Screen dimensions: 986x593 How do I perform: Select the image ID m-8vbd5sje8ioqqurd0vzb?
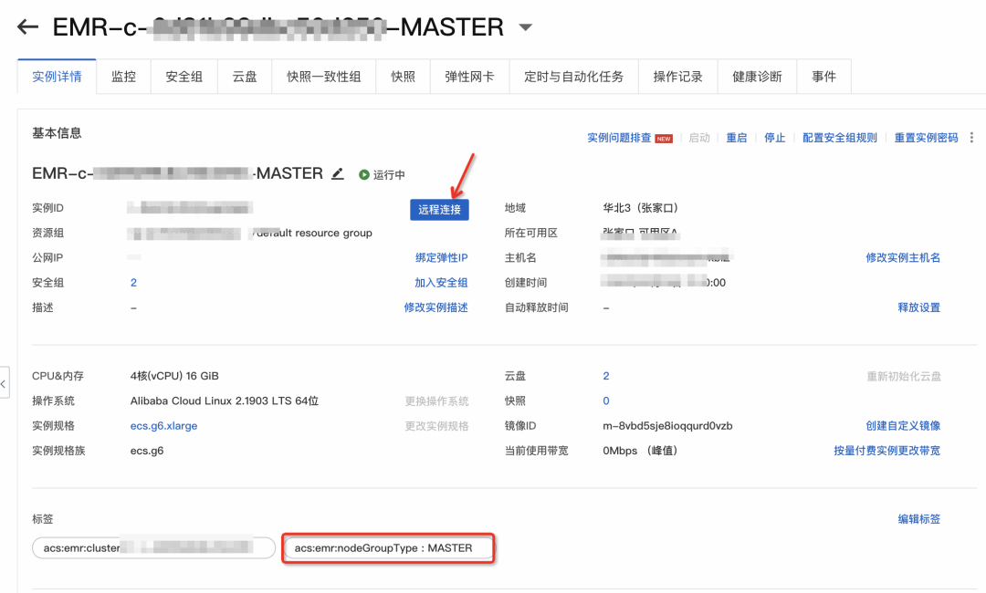click(667, 426)
